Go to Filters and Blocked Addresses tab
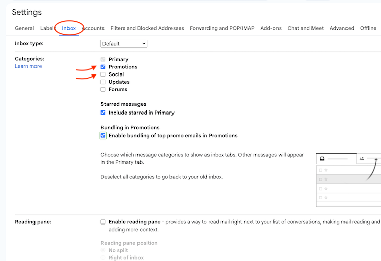The height and width of the screenshot is (261, 381). point(147,28)
